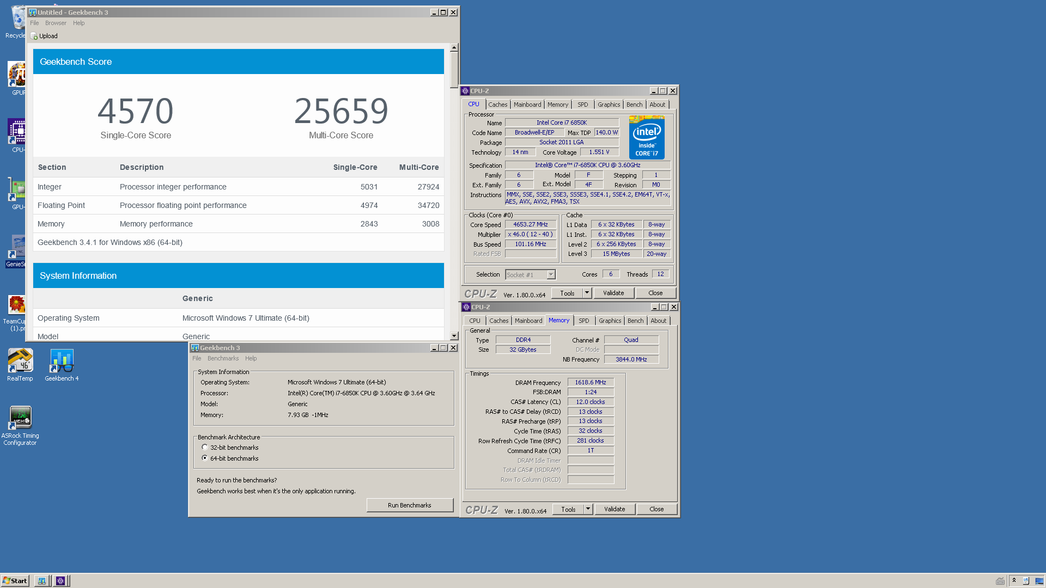Image resolution: width=1046 pixels, height=588 pixels.
Task: Click CPU-Z taskbar button
Action: [x=60, y=581]
